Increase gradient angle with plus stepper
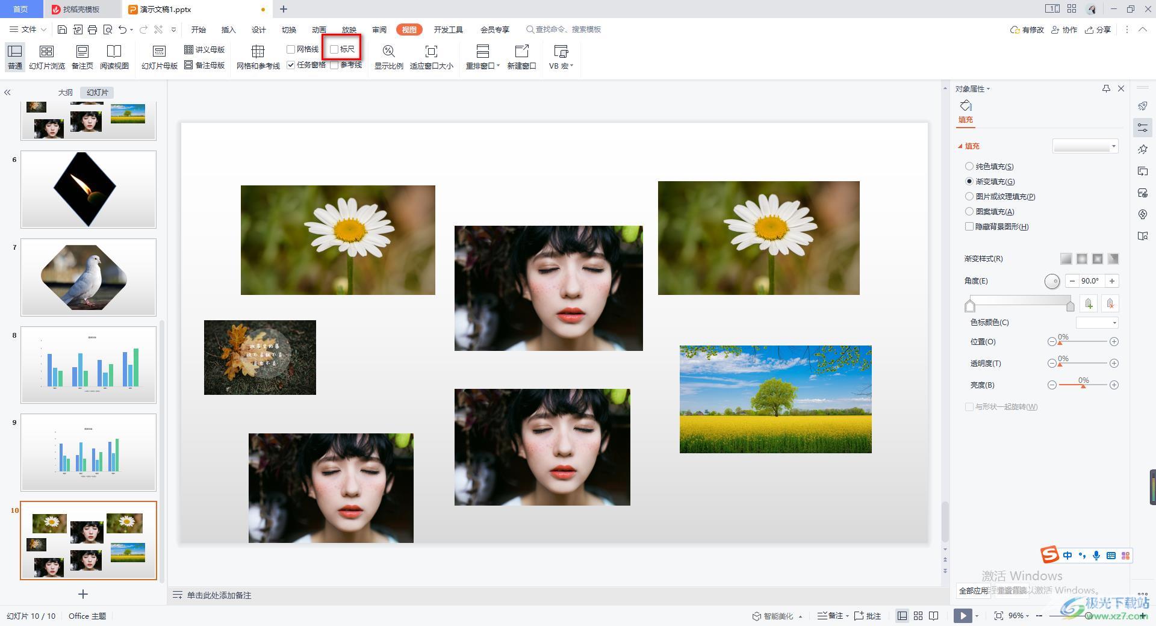This screenshot has height=626, width=1156. tap(1112, 280)
